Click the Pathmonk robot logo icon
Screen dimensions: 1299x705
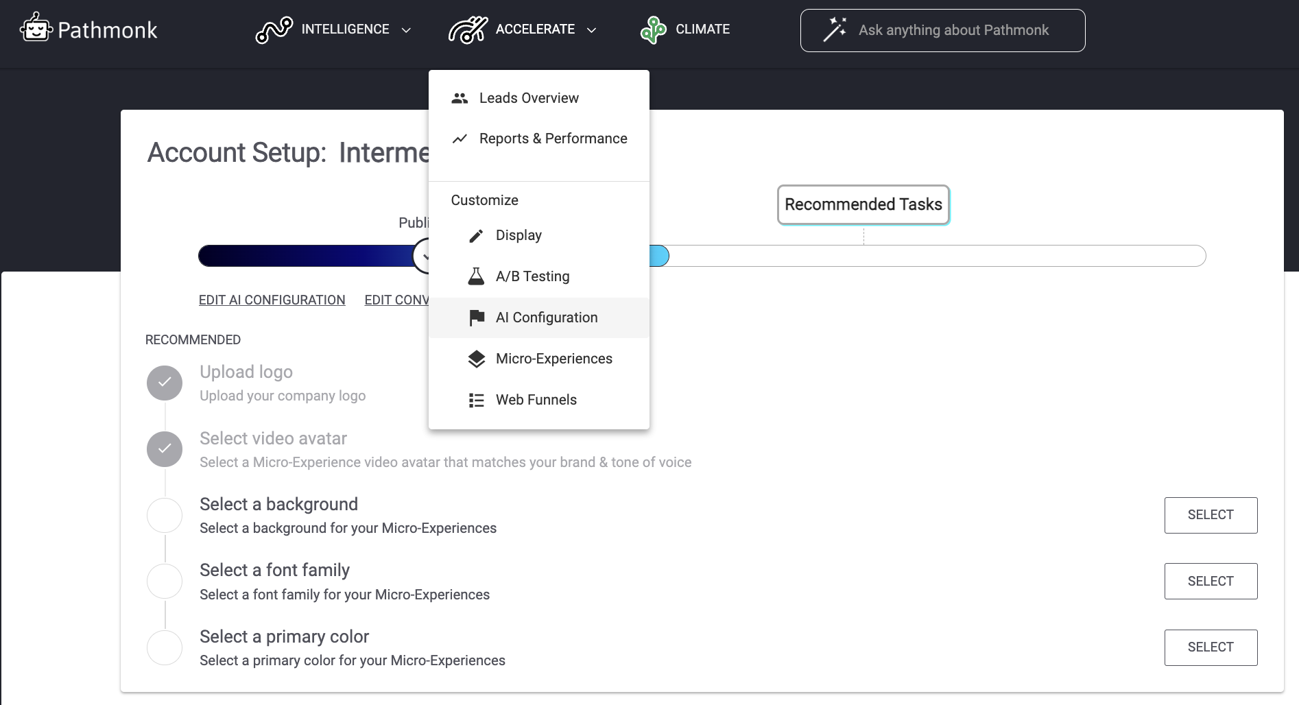[x=36, y=29]
